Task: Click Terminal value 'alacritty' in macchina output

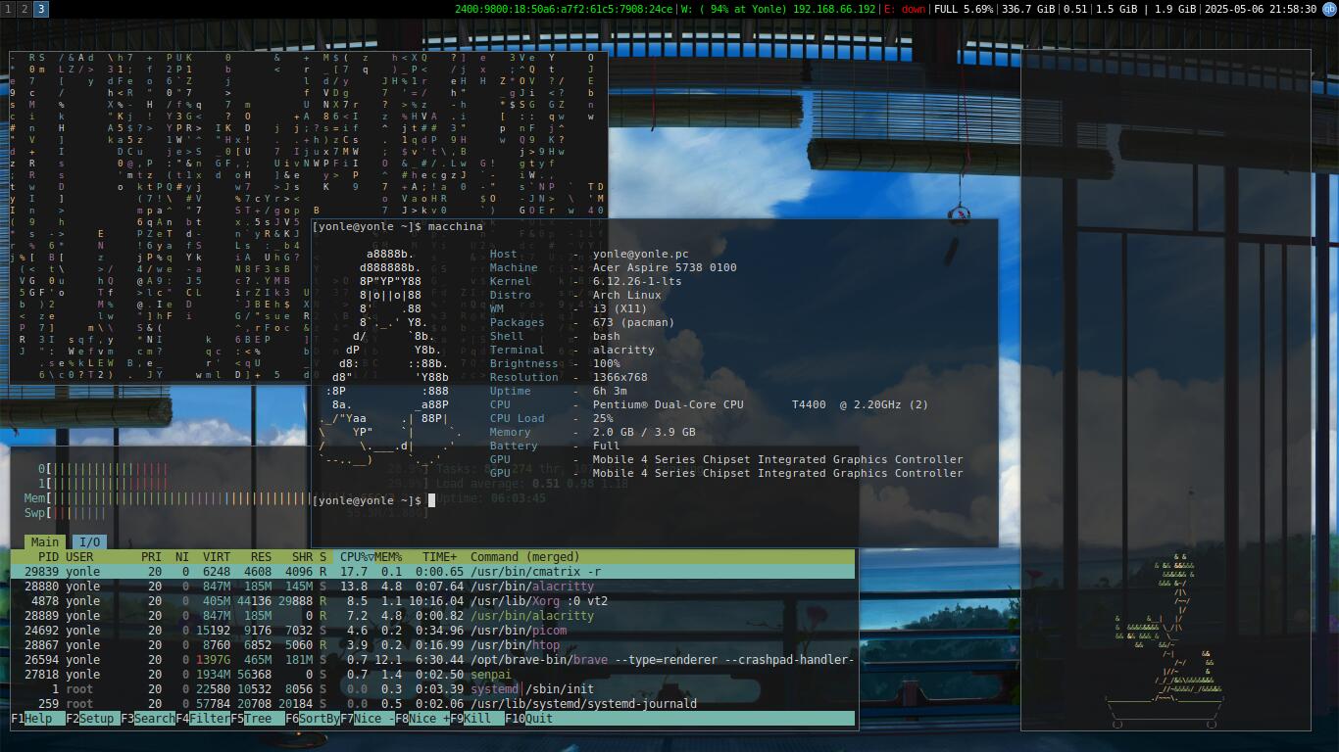Action: [x=623, y=350]
